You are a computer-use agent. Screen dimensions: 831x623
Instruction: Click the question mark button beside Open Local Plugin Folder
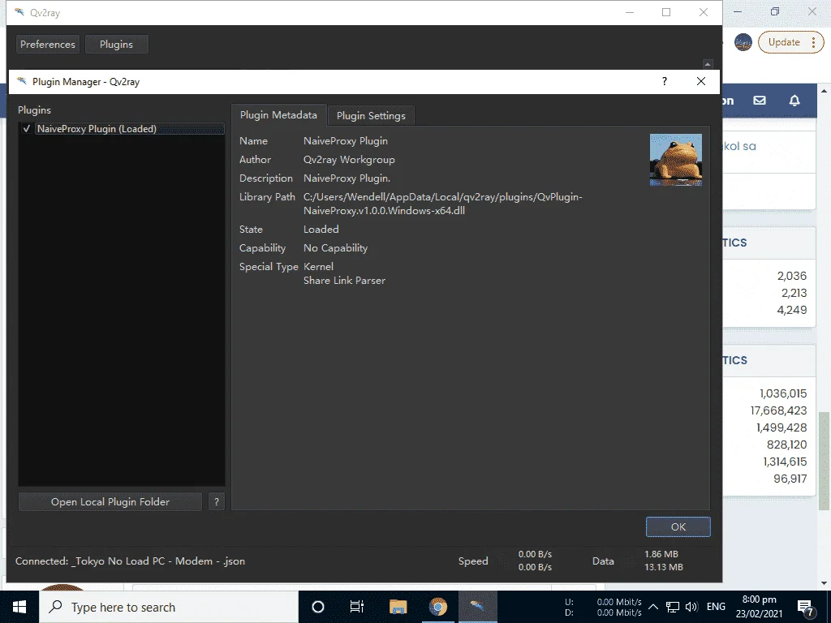[x=216, y=501]
